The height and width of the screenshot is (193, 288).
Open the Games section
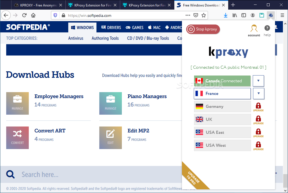tap(135, 28)
